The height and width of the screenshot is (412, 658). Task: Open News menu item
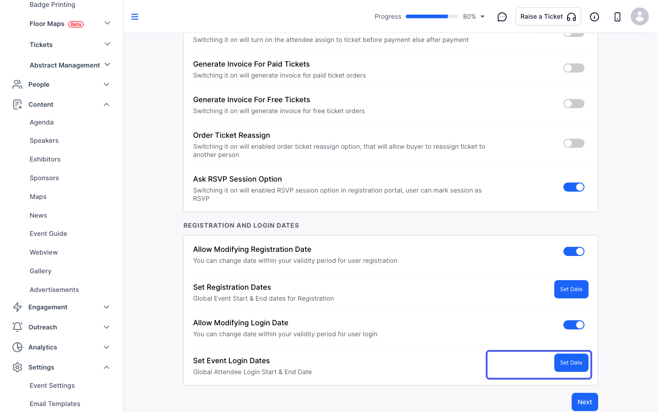38,215
